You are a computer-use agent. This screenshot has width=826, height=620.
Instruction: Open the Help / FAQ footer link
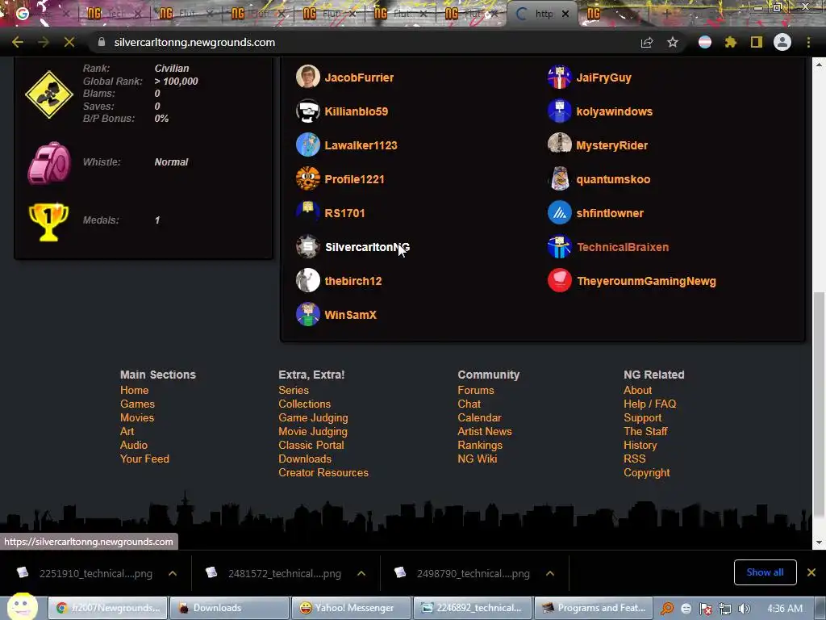649,404
